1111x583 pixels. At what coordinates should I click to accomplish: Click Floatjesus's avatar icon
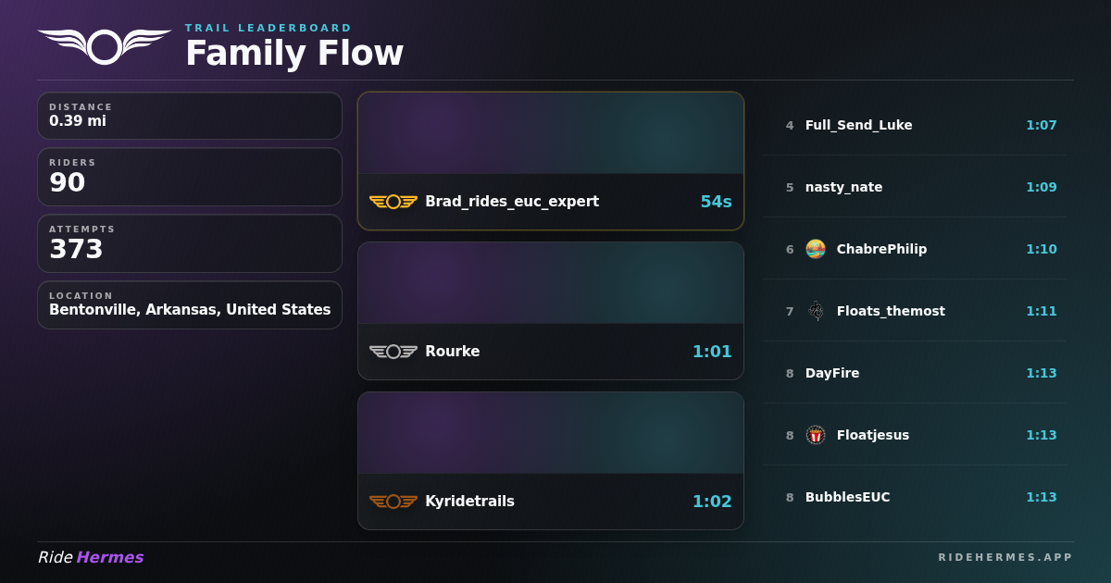tap(816, 435)
